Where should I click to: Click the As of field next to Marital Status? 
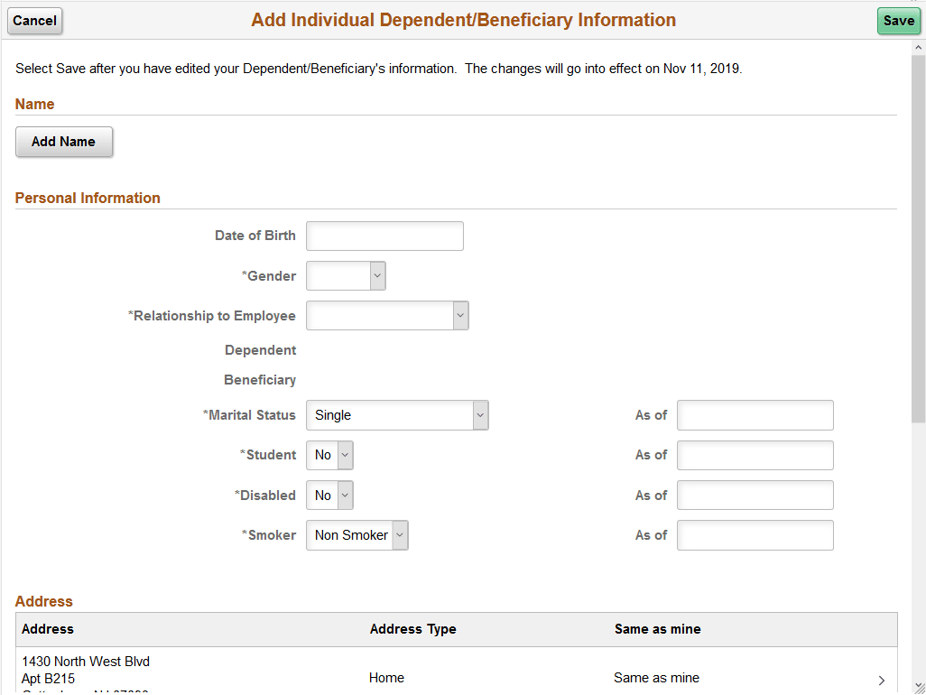click(x=755, y=415)
